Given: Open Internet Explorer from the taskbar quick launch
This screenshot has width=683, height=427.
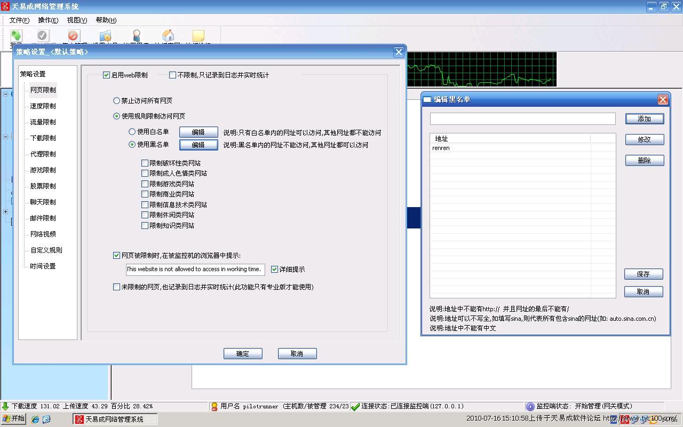Looking at the screenshot, I should (x=35, y=419).
